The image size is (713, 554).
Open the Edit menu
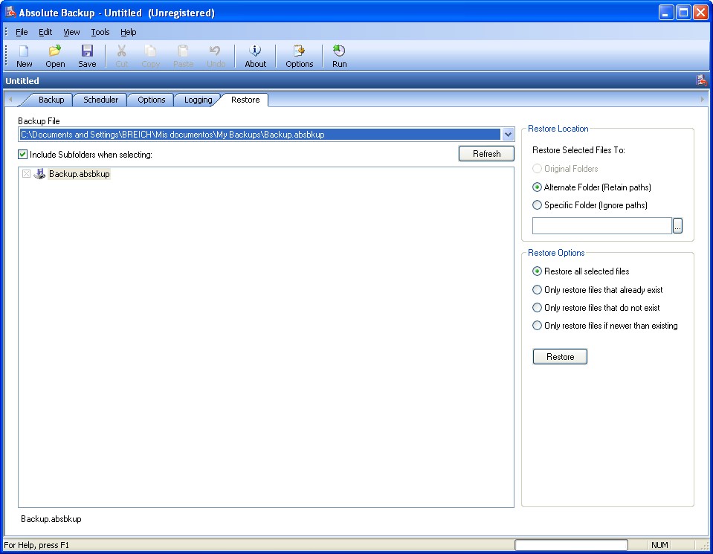coord(45,32)
